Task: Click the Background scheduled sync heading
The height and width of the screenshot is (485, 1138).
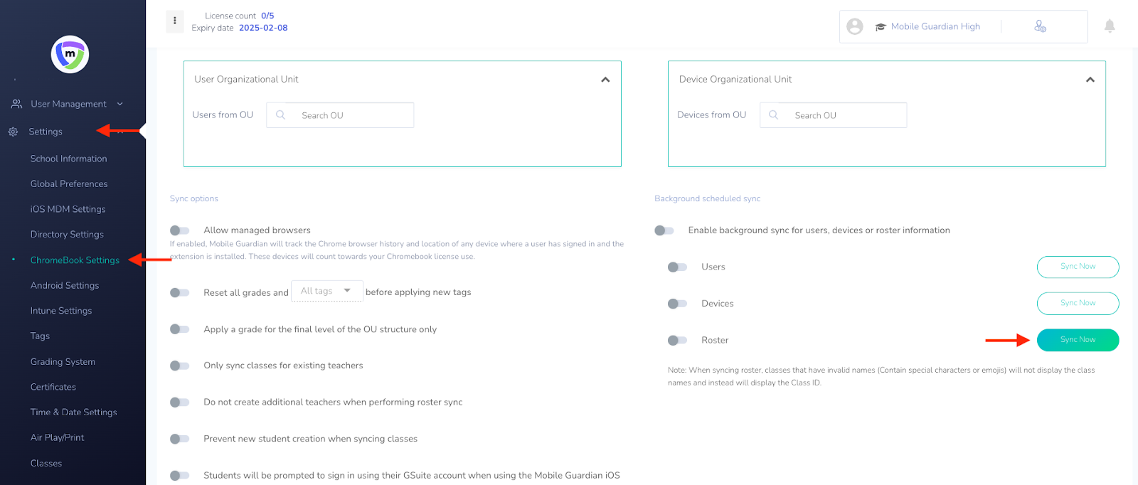Action: [708, 198]
